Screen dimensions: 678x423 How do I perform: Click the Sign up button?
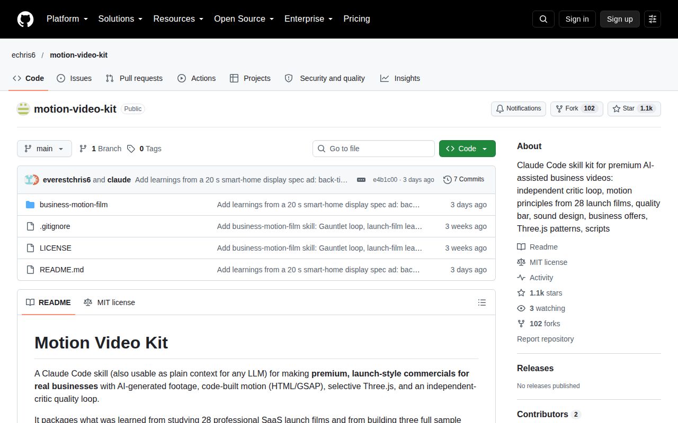[620, 19]
